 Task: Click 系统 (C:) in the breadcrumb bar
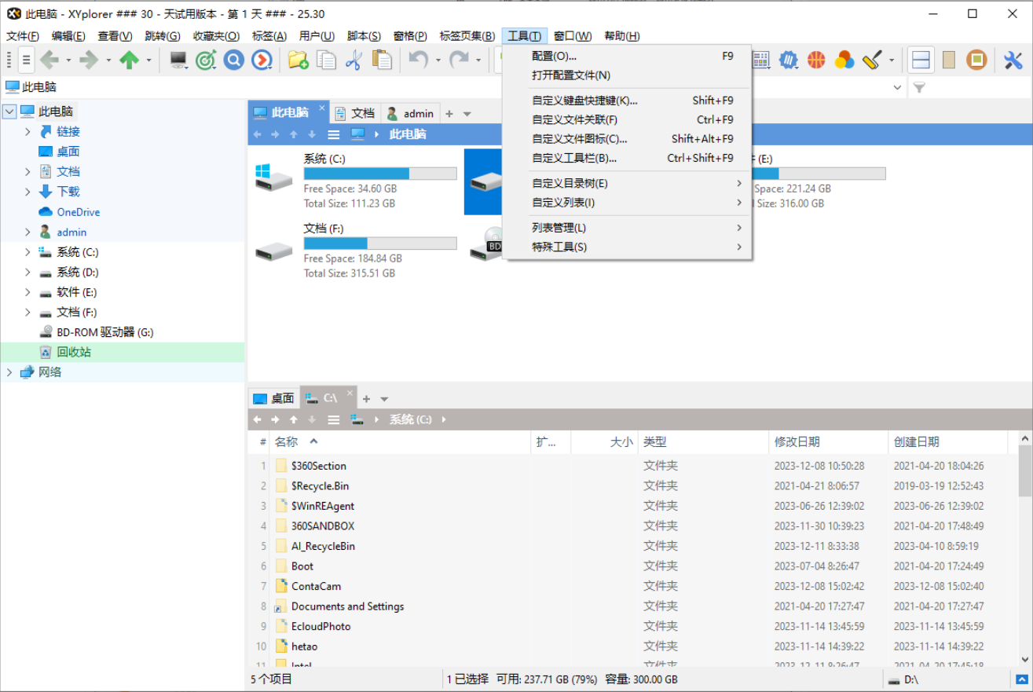click(409, 419)
